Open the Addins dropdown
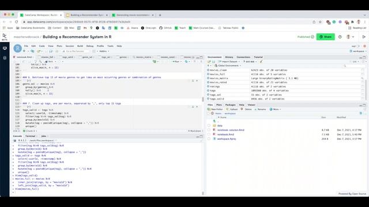369x207 pixels. pos(104,51)
